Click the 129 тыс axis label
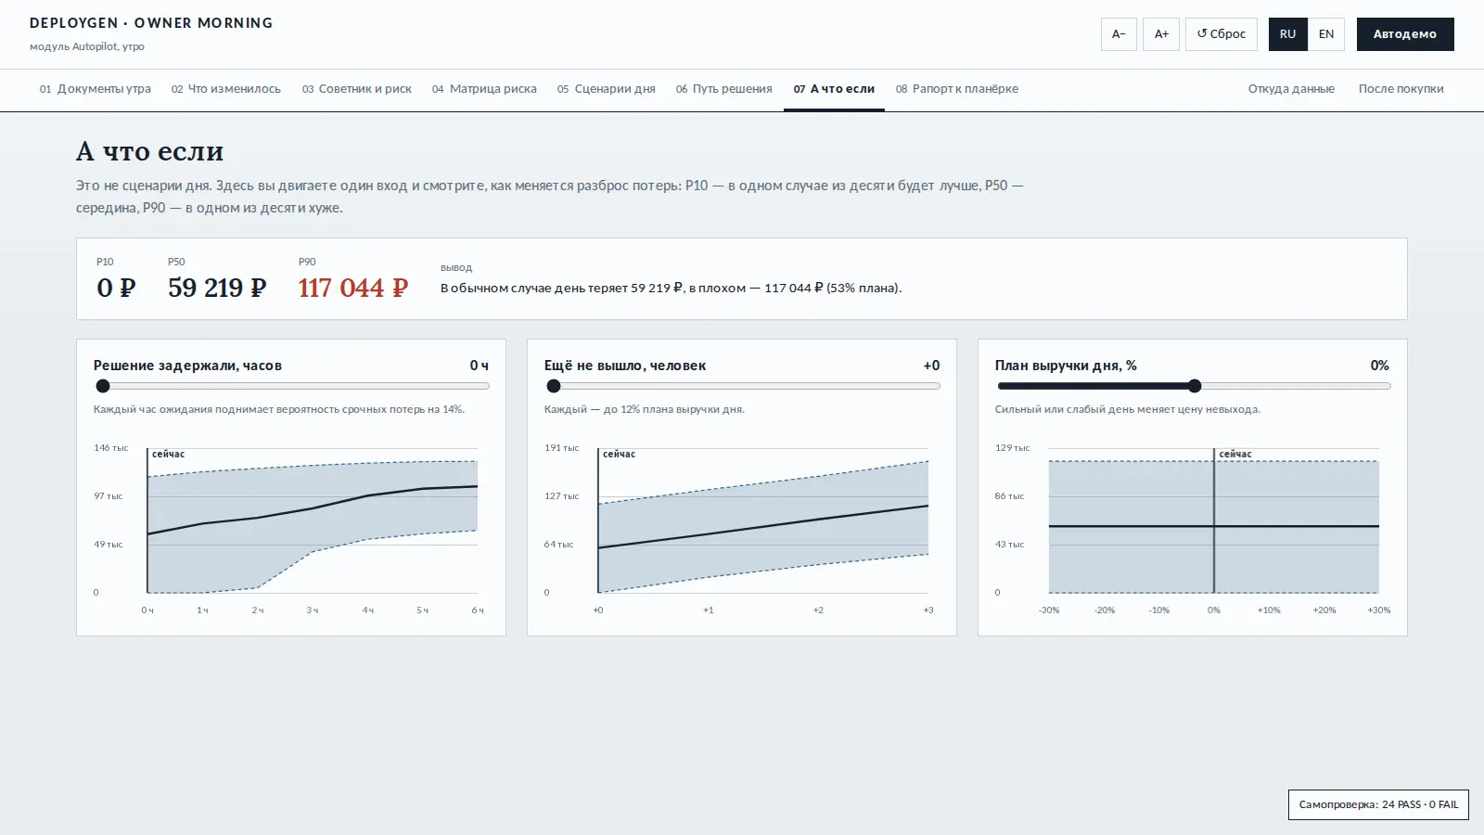1484x835 pixels. [x=1012, y=448]
